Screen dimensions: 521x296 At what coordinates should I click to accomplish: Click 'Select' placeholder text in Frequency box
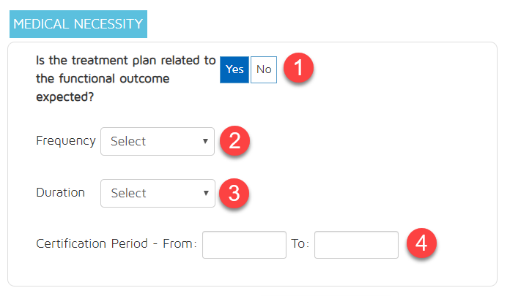coord(128,142)
